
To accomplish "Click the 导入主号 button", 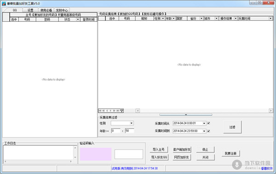I will 159,150.
